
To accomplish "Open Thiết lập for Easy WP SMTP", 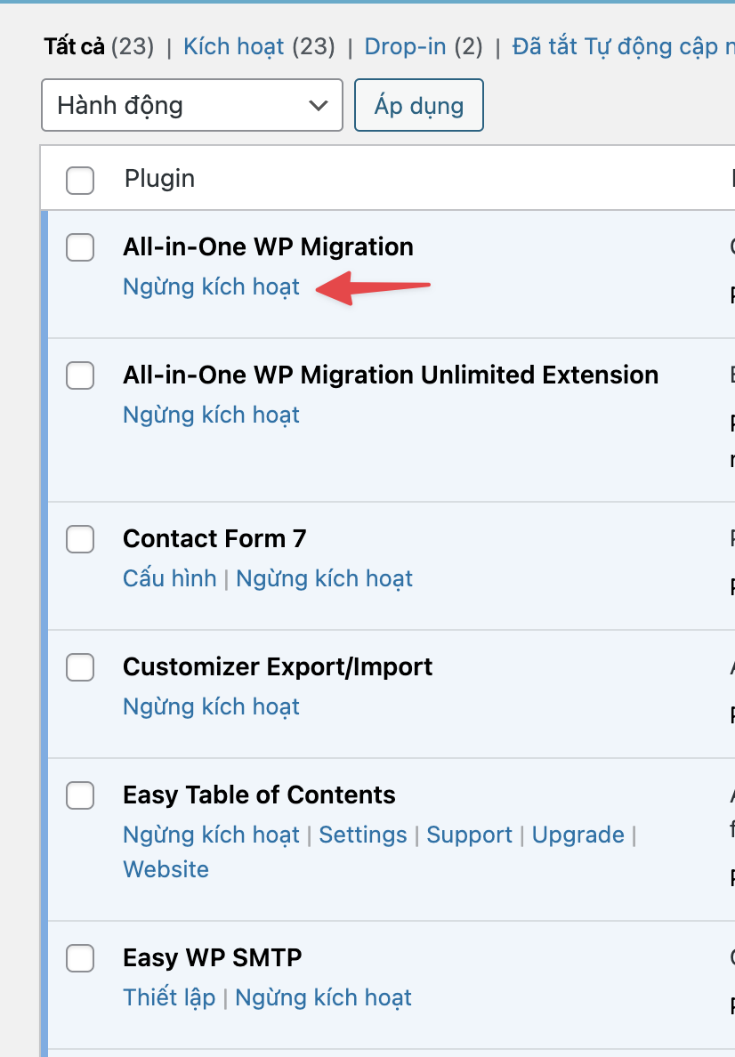I will [x=169, y=997].
